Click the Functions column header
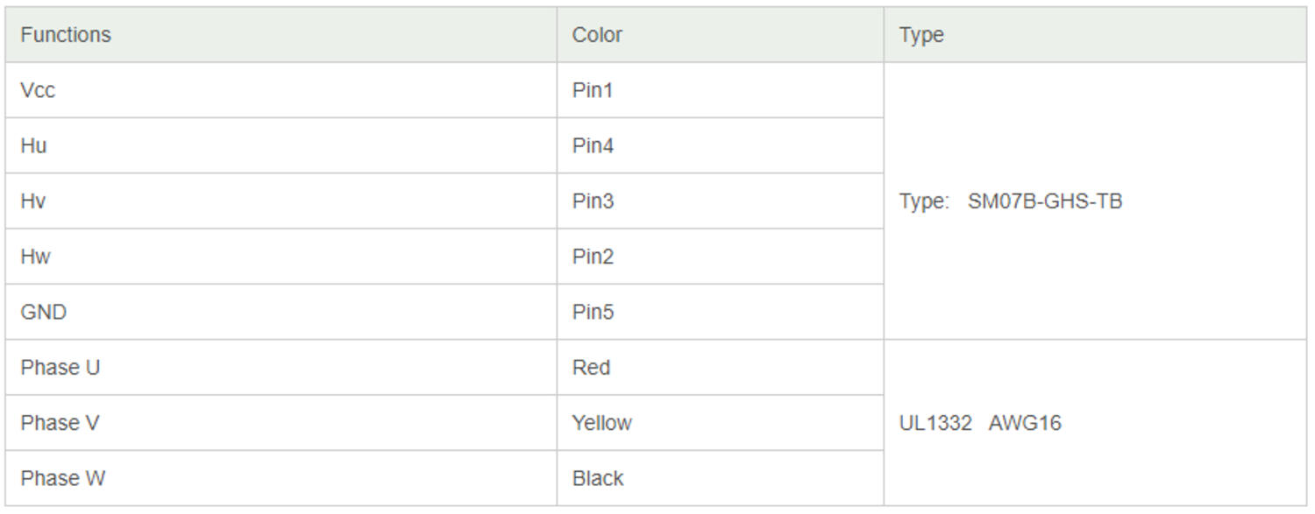 (x=281, y=35)
